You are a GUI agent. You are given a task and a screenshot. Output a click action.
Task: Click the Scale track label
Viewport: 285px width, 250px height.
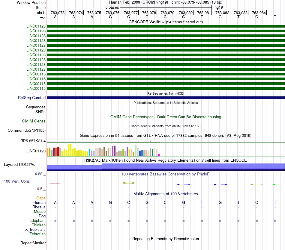[x=40, y=7]
